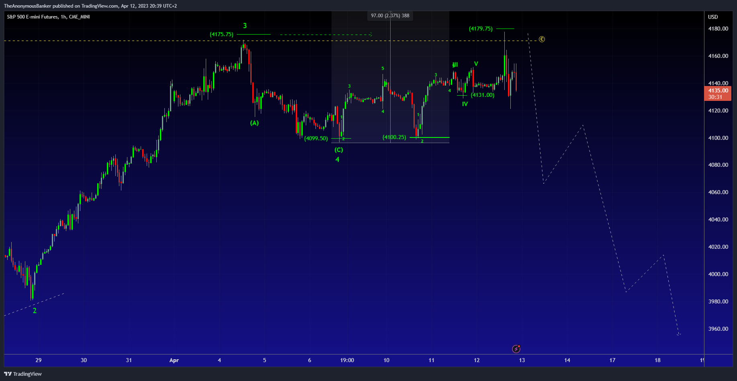Viewport: 737px width, 381px height.
Task: Select the (4179.75) price annotation
Action: (x=481, y=29)
